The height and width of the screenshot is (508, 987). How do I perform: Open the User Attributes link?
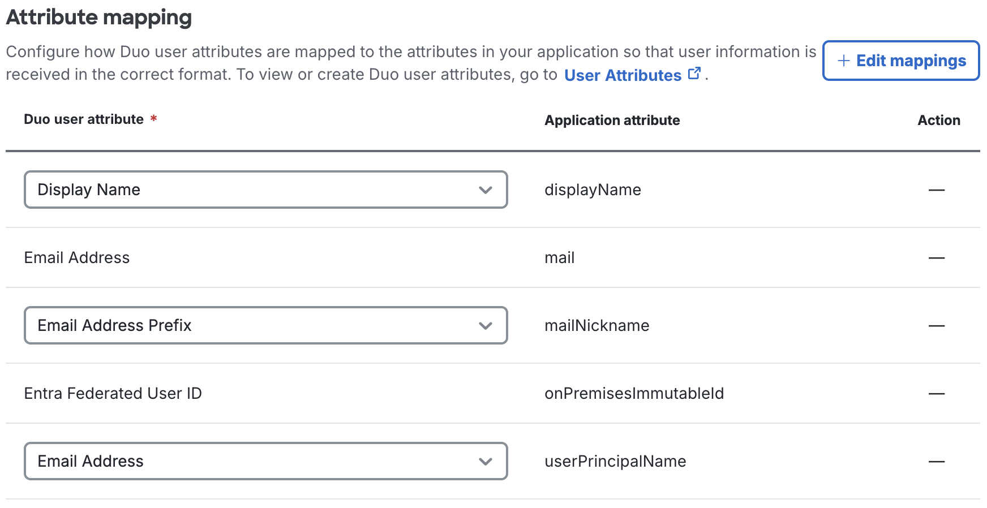tap(623, 75)
